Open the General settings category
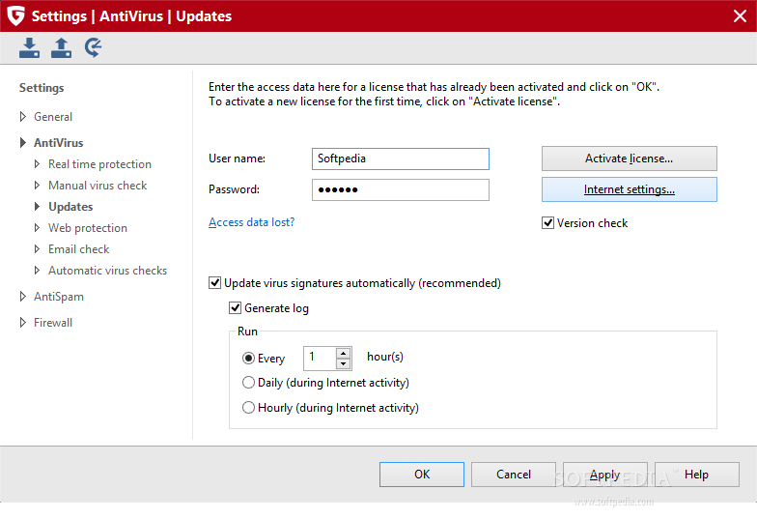 point(53,116)
